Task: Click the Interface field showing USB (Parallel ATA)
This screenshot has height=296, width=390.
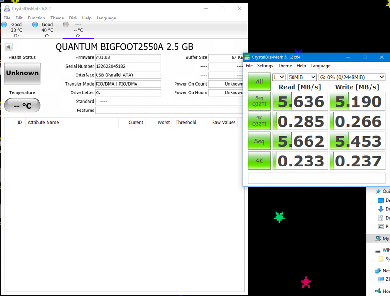Action: point(128,75)
